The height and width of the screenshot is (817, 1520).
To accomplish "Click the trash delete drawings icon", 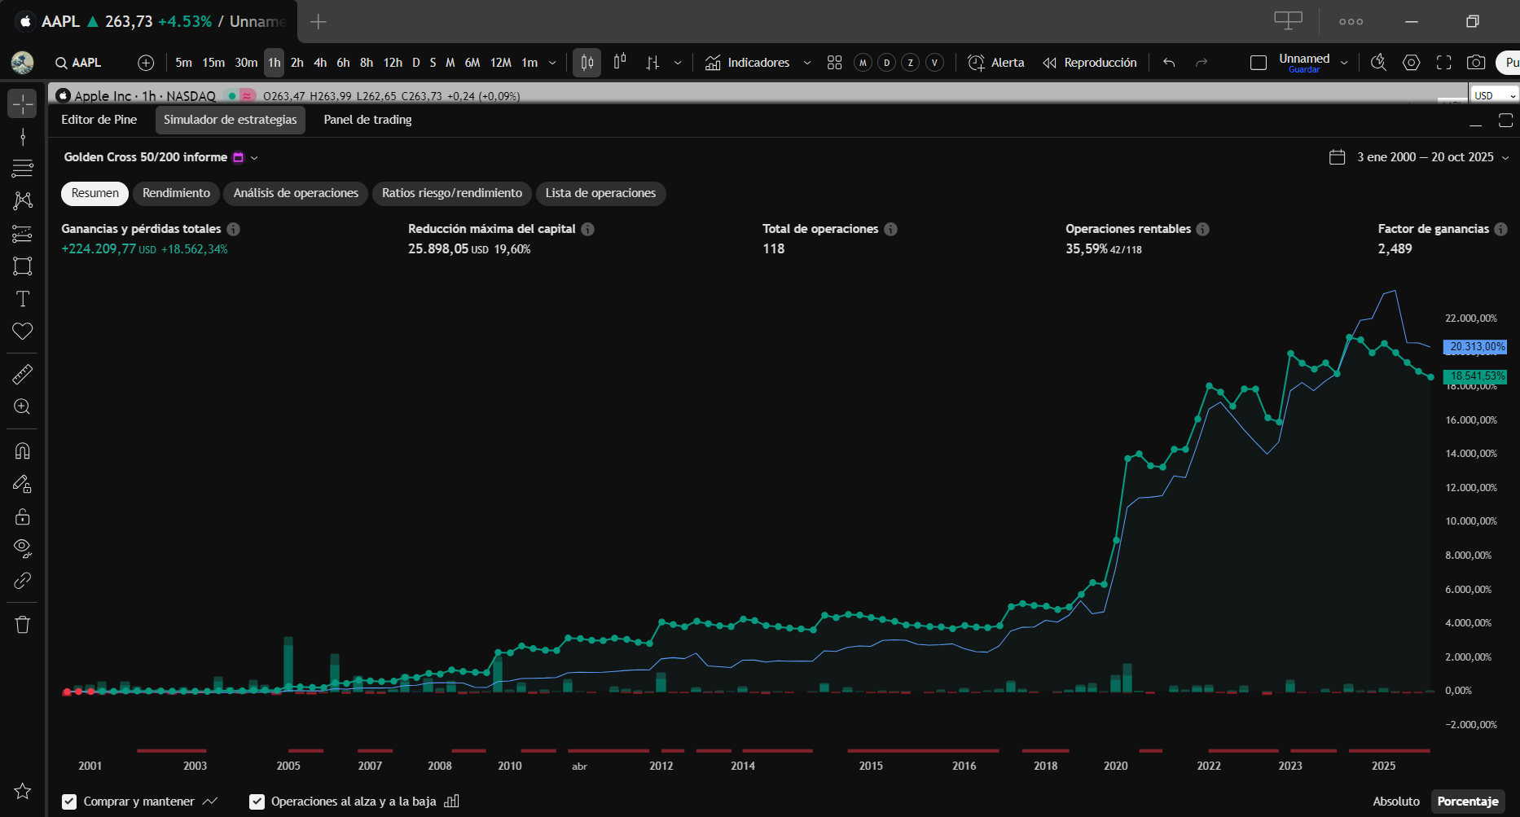I will (x=23, y=625).
